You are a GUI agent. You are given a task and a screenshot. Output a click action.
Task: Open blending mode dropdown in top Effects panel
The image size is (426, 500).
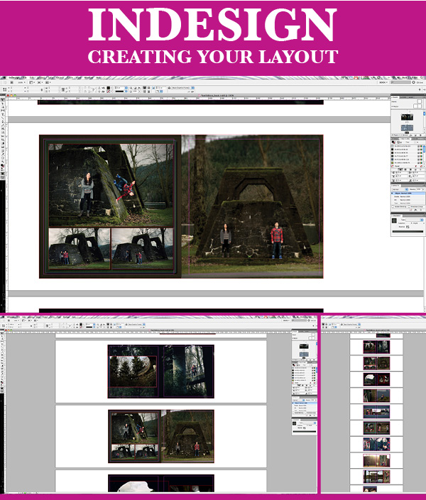coord(400,189)
